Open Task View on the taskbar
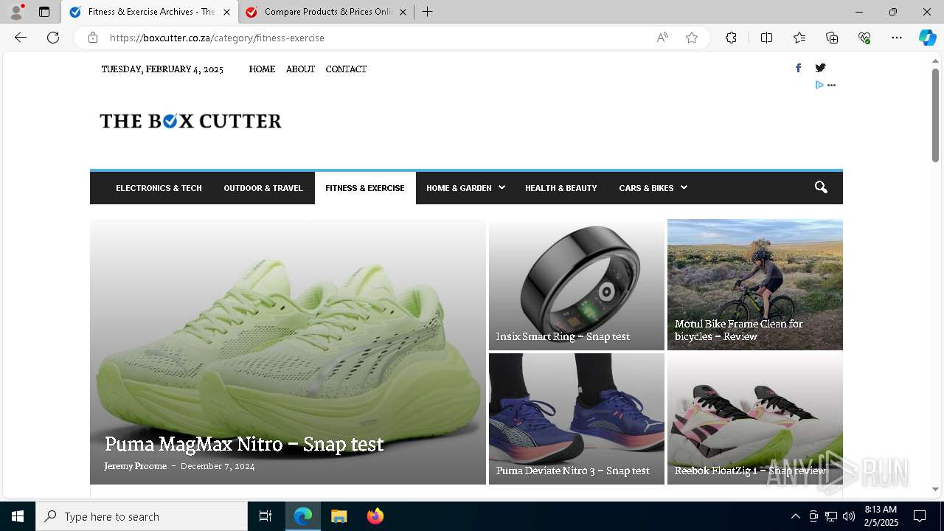944x531 pixels. 265,516
